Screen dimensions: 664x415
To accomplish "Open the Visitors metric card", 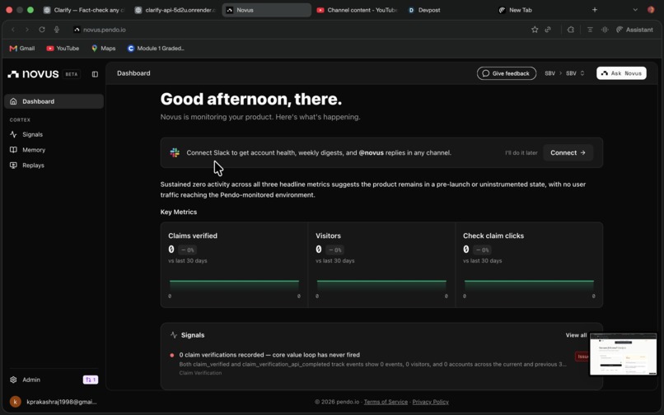I will coord(381,264).
